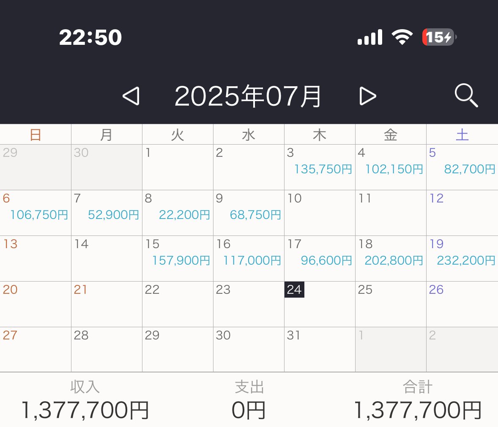498x427 pixels.
Task: Select July 3 with 135,750円
Action: click(320, 167)
